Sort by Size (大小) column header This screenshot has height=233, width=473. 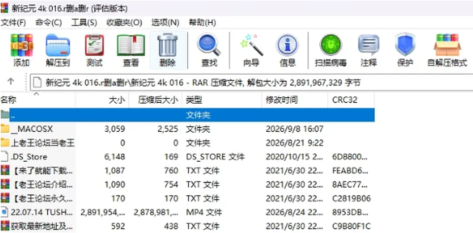[102, 100]
